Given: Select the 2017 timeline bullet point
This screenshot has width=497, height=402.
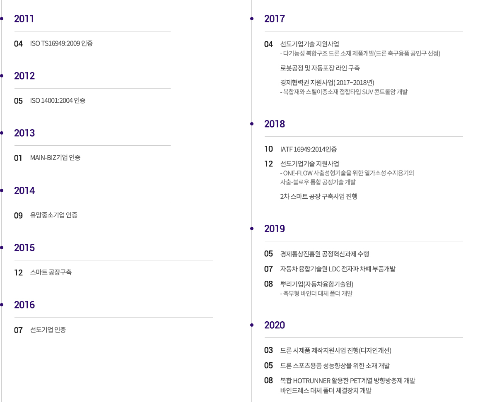Looking at the screenshot, I should pos(251,19).
